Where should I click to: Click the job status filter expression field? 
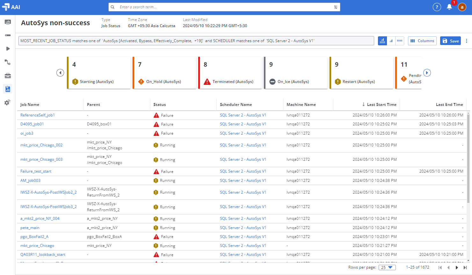[x=196, y=41]
